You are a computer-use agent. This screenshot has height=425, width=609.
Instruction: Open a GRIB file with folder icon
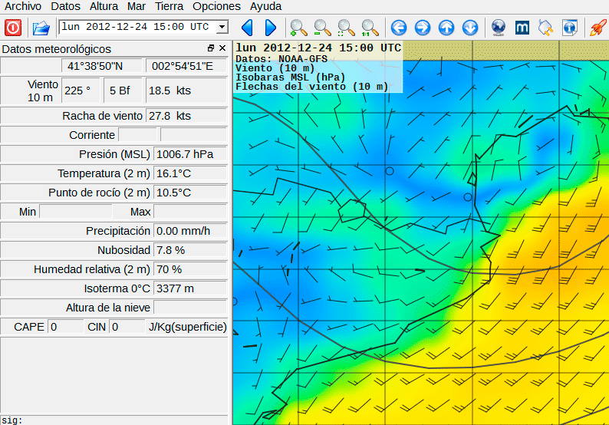41,28
